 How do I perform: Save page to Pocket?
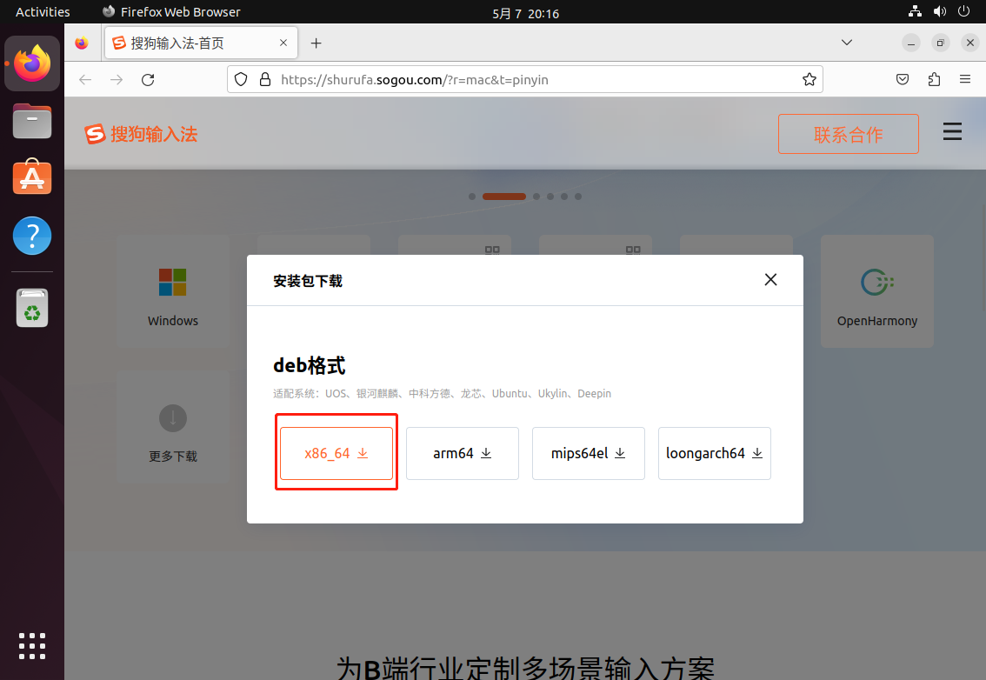[x=903, y=79]
